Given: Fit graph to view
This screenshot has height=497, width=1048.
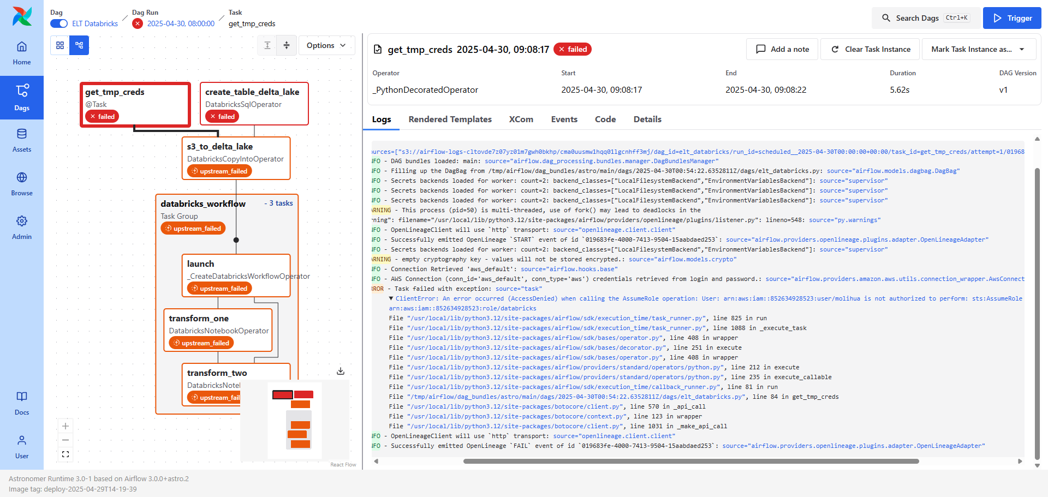Looking at the screenshot, I should 65,454.
